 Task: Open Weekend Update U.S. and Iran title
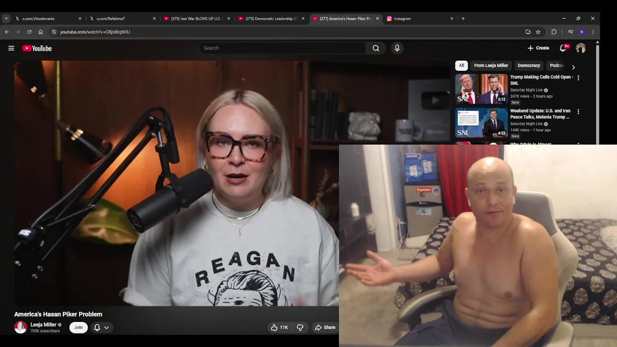[x=540, y=114]
